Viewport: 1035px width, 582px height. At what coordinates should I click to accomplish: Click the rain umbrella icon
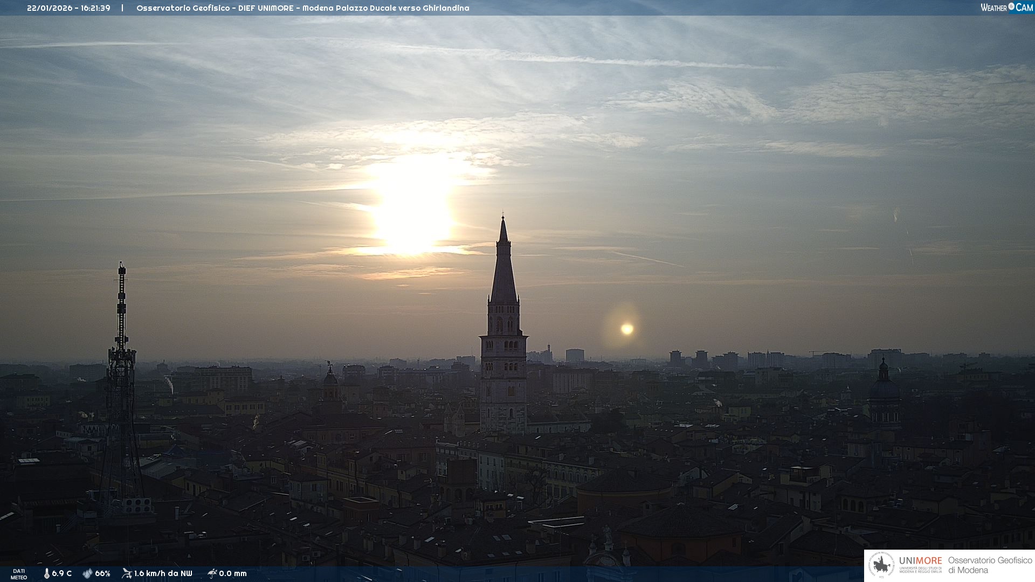(212, 573)
